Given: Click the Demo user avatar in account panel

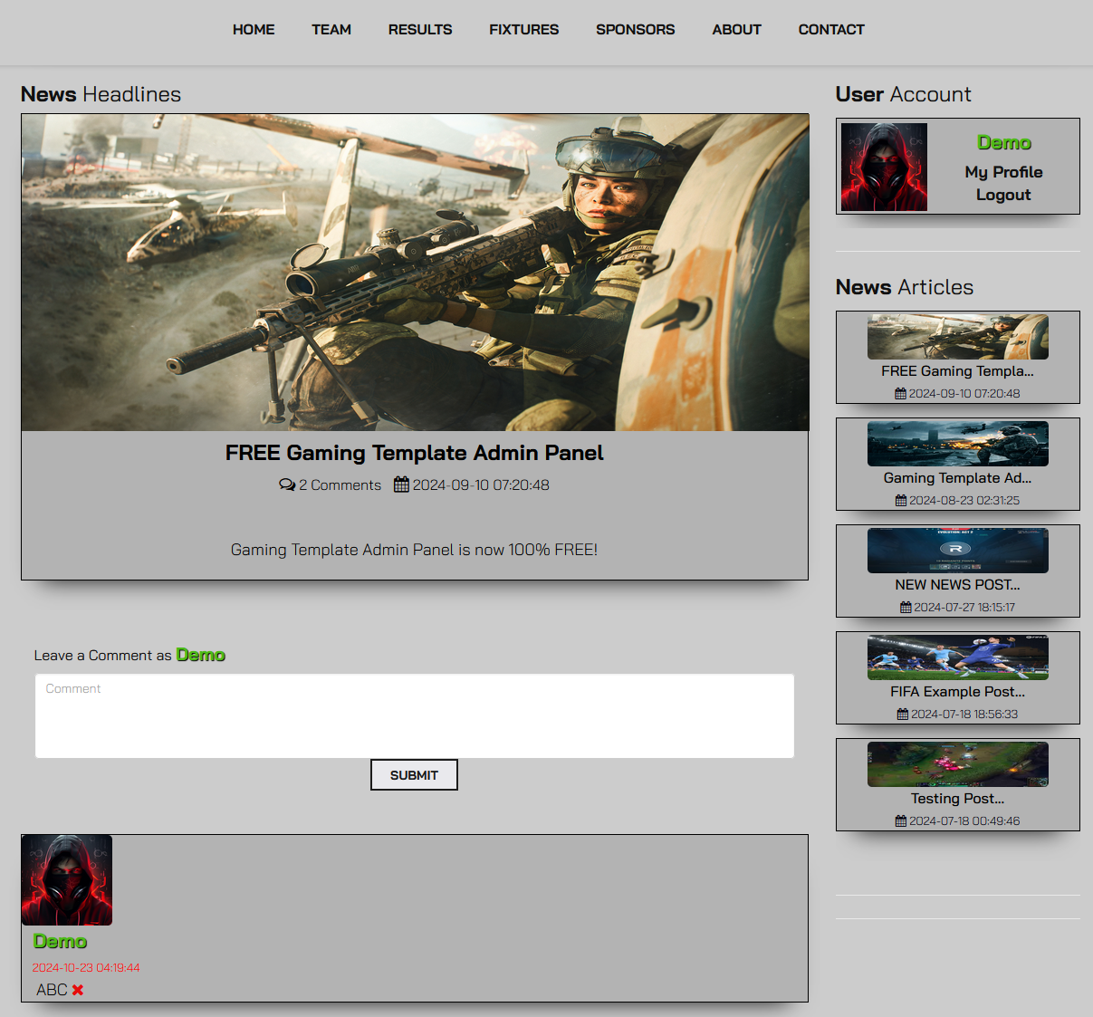Looking at the screenshot, I should [x=884, y=167].
